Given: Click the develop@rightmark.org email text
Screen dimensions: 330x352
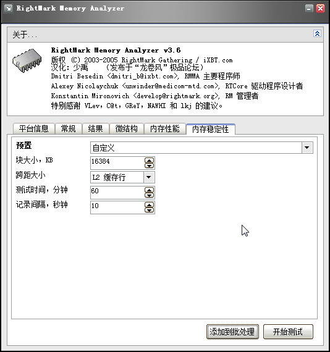Looking at the screenshot, I should pyautogui.click(x=176, y=96).
